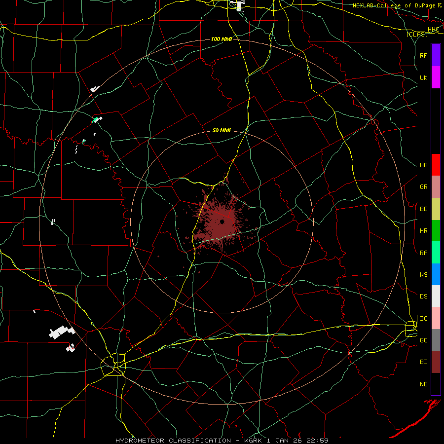Click the GC gray legend swatch
The width and height of the screenshot is (444, 444).
(x=436, y=340)
